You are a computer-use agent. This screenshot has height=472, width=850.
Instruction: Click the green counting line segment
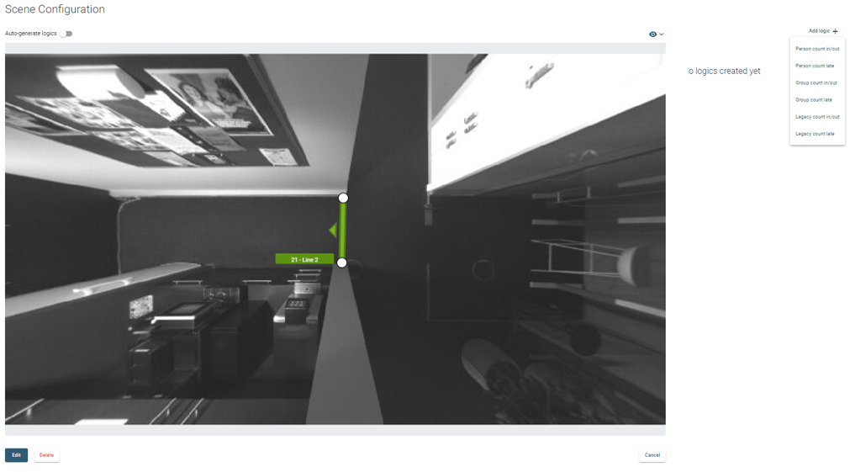point(342,231)
